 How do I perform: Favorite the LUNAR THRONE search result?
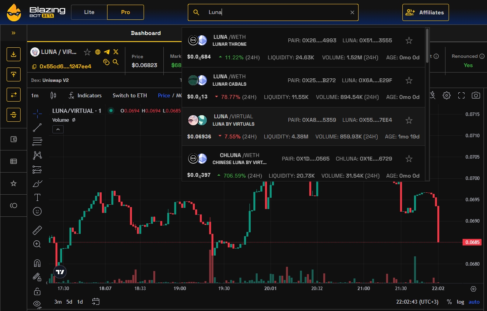[409, 40]
